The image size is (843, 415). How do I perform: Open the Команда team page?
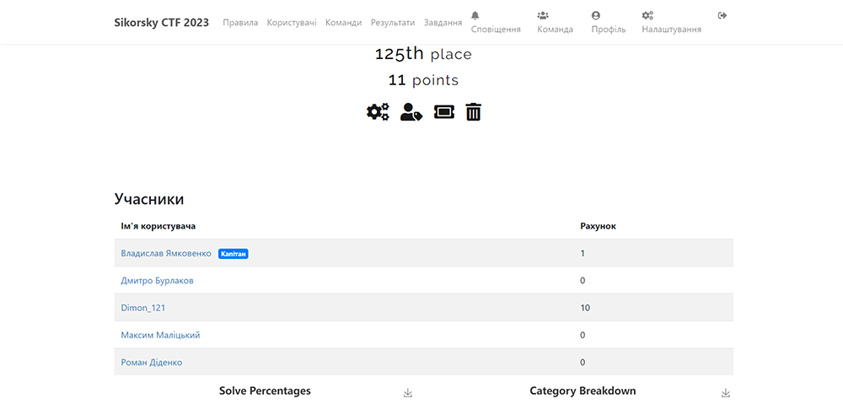(555, 23)
